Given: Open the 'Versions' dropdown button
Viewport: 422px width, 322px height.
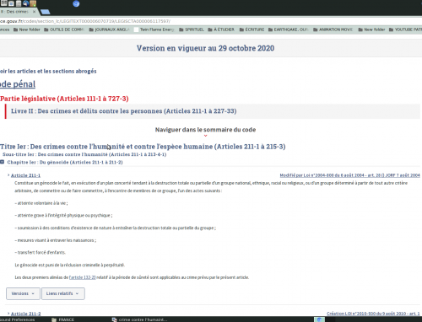Looking at the screenshot, I should click(x=23, y=293).
